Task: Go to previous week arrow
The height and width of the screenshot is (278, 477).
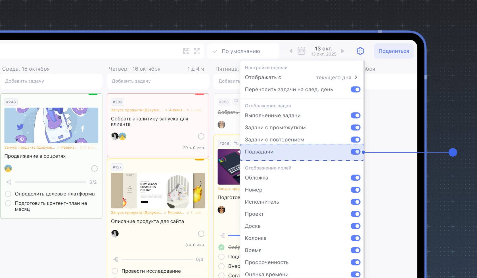Action: click(291, 51)
